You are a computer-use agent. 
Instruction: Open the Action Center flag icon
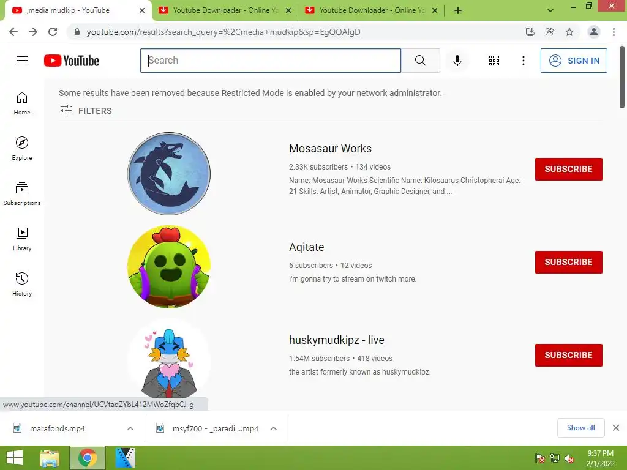[540, 458]
